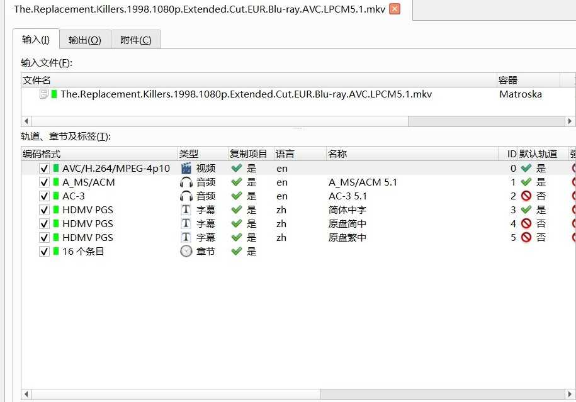Viewport: 576px width, 402px height.
Task: Click the copy-item checkmark in the 简体中字 row
Action: click(237, 209)
